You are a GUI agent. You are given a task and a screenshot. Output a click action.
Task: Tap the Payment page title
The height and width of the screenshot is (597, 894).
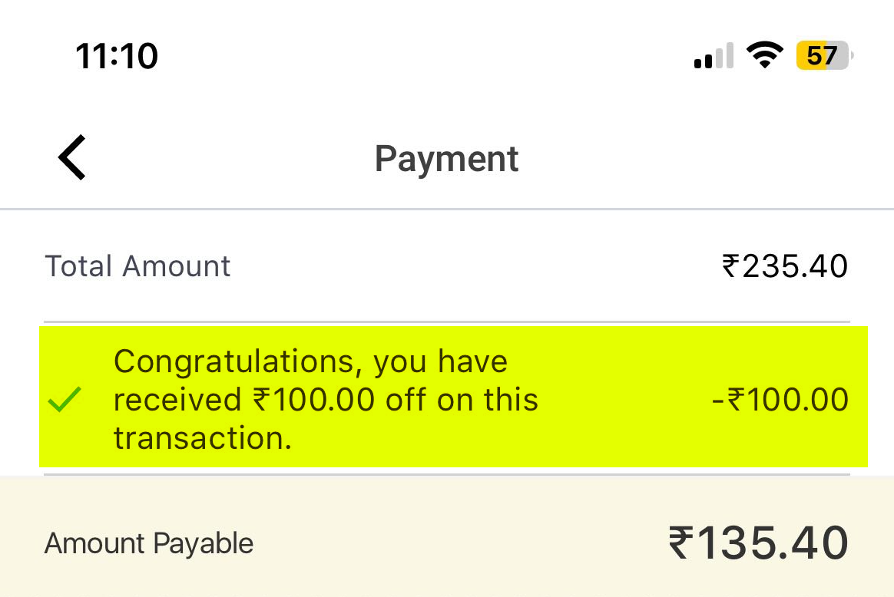446,159
